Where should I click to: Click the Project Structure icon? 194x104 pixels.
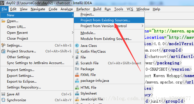(x=3, y=51)
